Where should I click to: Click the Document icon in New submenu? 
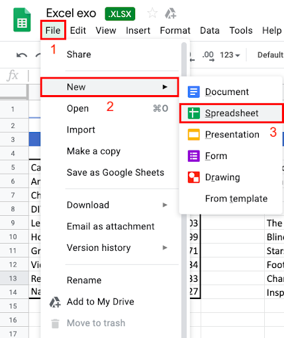coord(193,92)
